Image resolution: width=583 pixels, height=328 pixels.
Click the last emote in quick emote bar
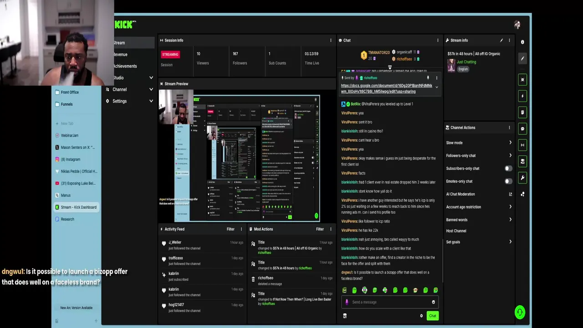(x=435, y=290)
